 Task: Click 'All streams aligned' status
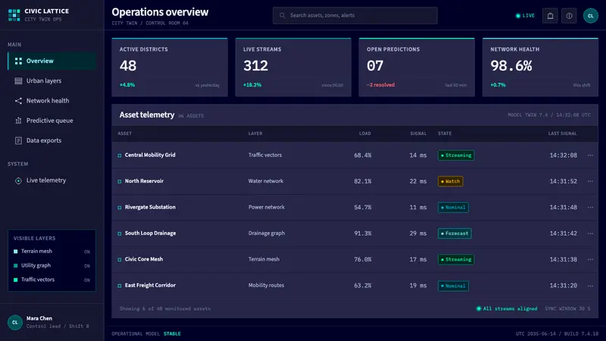click(507, 308)
